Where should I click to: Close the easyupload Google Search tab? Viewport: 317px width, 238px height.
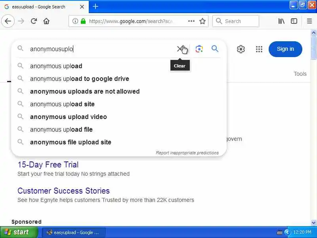coord(82,7)
